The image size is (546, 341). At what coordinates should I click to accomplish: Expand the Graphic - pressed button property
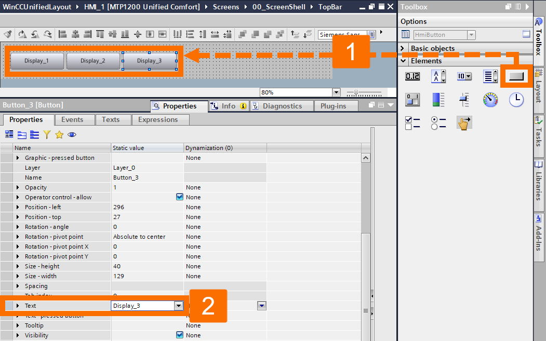(18, 158)
